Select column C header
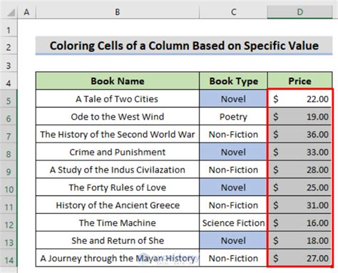The image size is (338, 273). coord(233,12)
